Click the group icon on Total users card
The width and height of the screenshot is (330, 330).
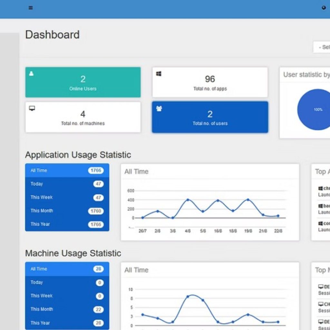159,109
